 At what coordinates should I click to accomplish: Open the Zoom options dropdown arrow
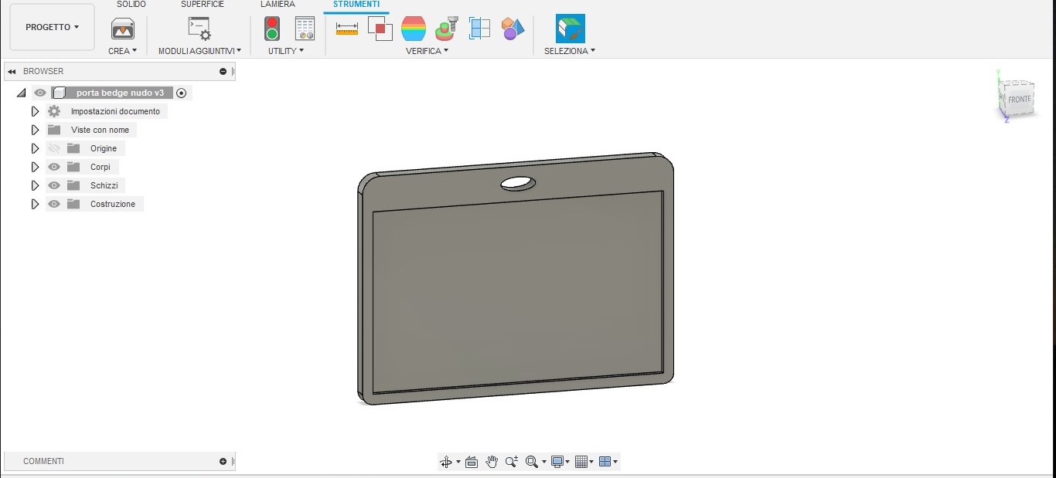[543, 462]
